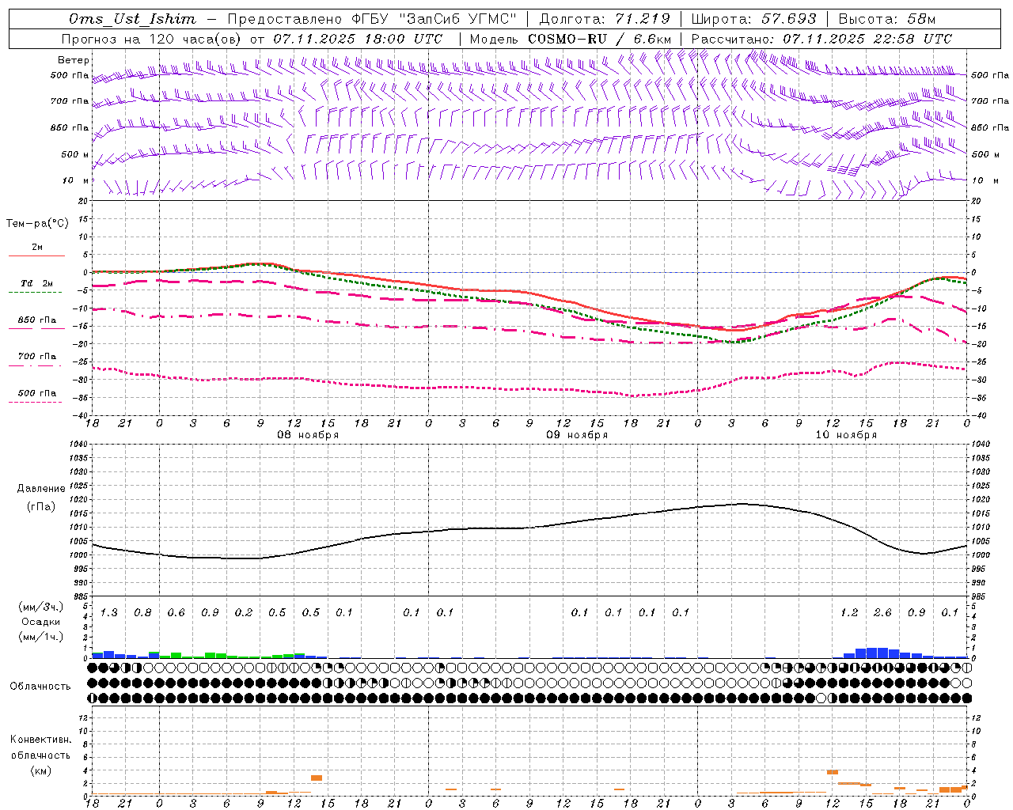Viewport: 1013px width, 810px height.
Task: Click the 3-hour precipitation value 2.6
Action: coord(882,613)
